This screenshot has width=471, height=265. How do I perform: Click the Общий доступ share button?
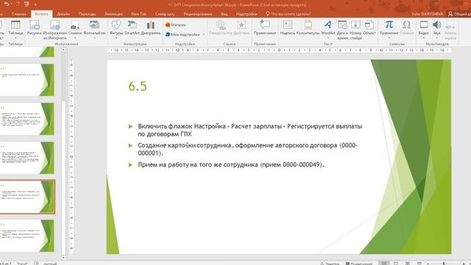coord(459,14)
